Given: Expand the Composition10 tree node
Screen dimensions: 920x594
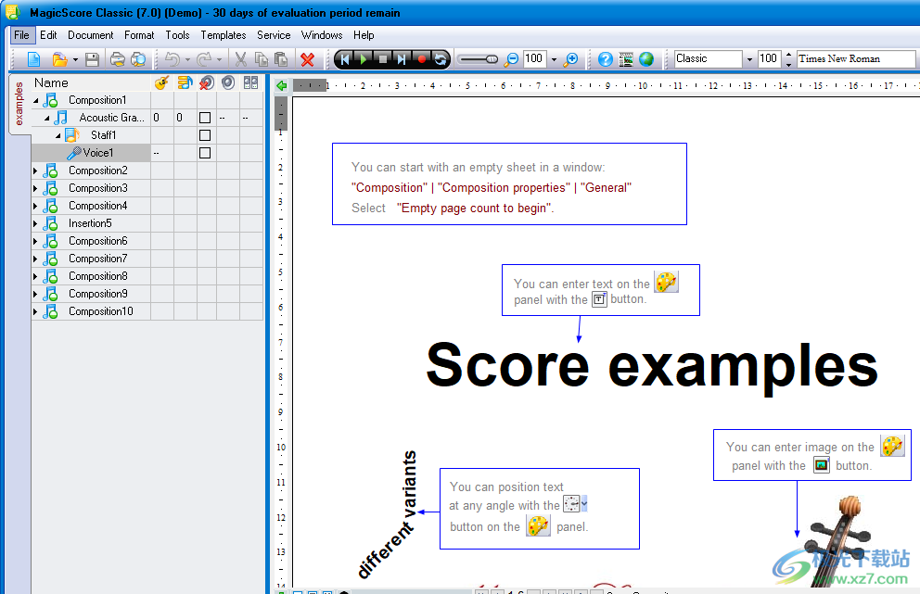Looking at the screenshot, I should [35, 311].
